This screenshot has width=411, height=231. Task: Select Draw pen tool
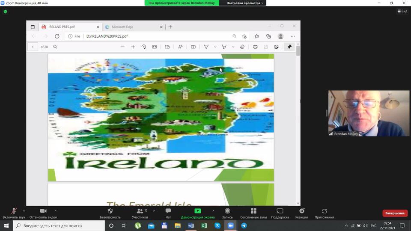click(206, 47)
